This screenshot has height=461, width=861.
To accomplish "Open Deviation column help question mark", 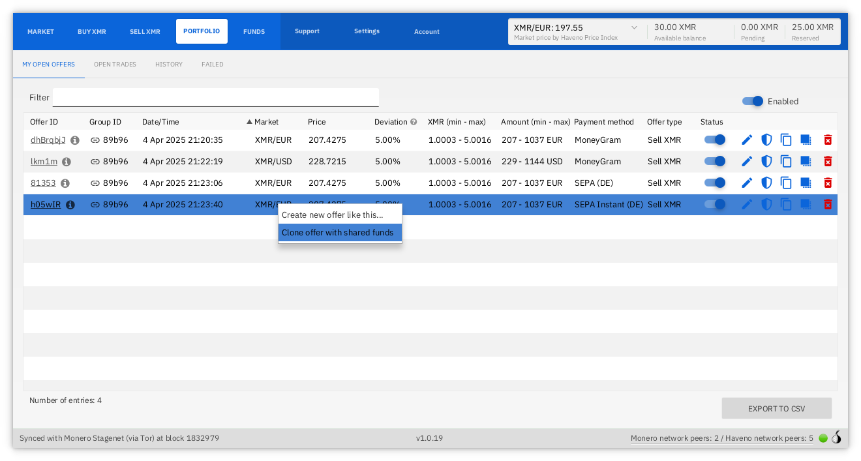I will pyautogui.click(x=414, y=122).
